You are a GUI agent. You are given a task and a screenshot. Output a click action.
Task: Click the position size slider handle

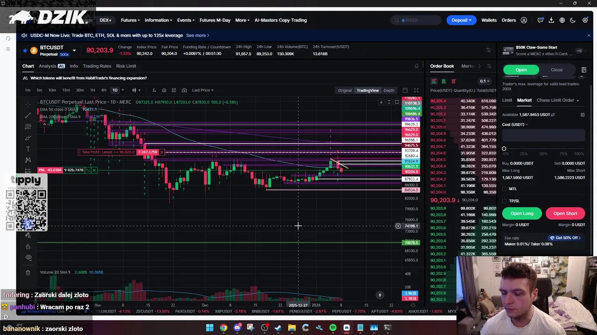click(x=504, y=149)
